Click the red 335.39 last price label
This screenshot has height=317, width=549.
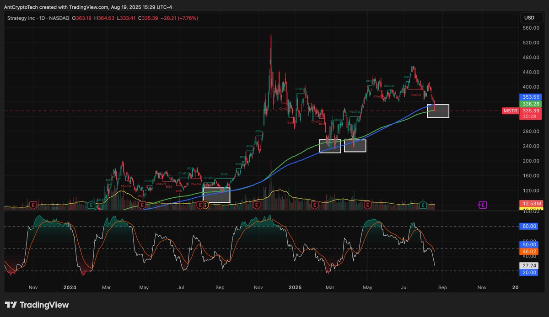pyautogui.click(x=531, y=111)
